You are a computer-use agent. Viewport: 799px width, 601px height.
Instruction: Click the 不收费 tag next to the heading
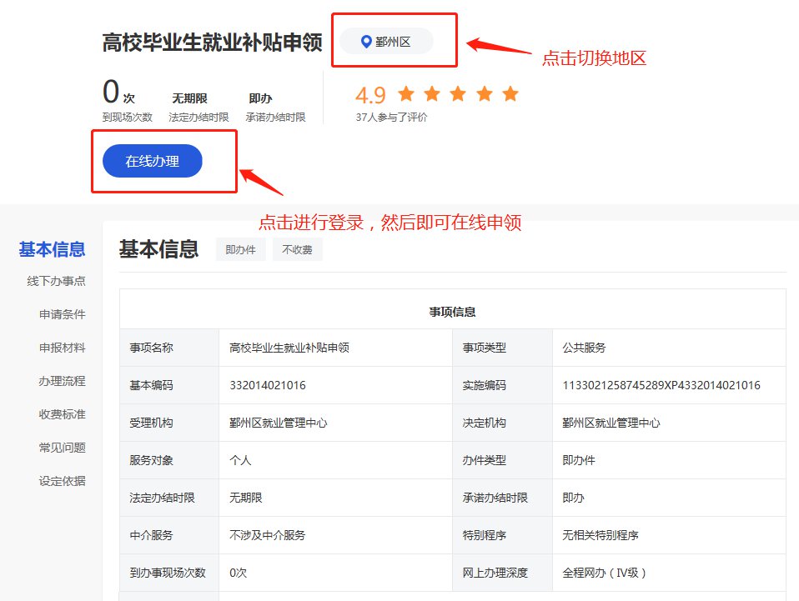(x=297, y=249)
